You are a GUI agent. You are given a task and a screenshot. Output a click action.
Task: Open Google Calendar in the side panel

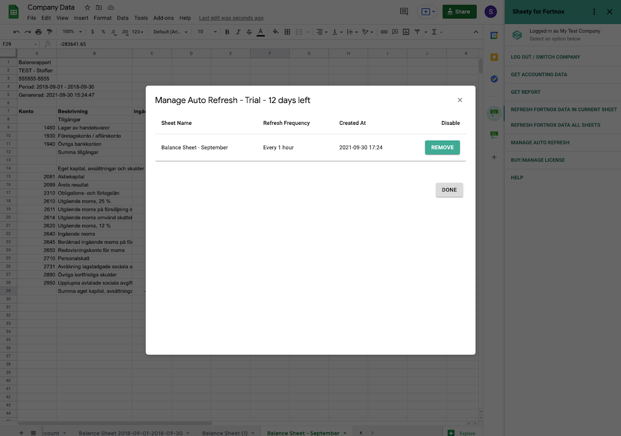pos(494,35)
